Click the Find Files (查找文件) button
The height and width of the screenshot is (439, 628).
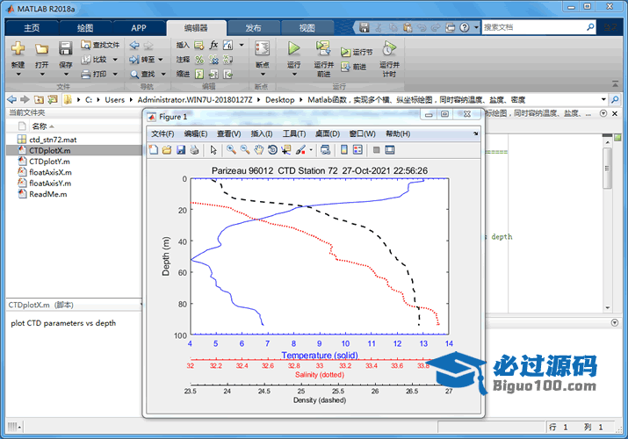coord(100,45)
